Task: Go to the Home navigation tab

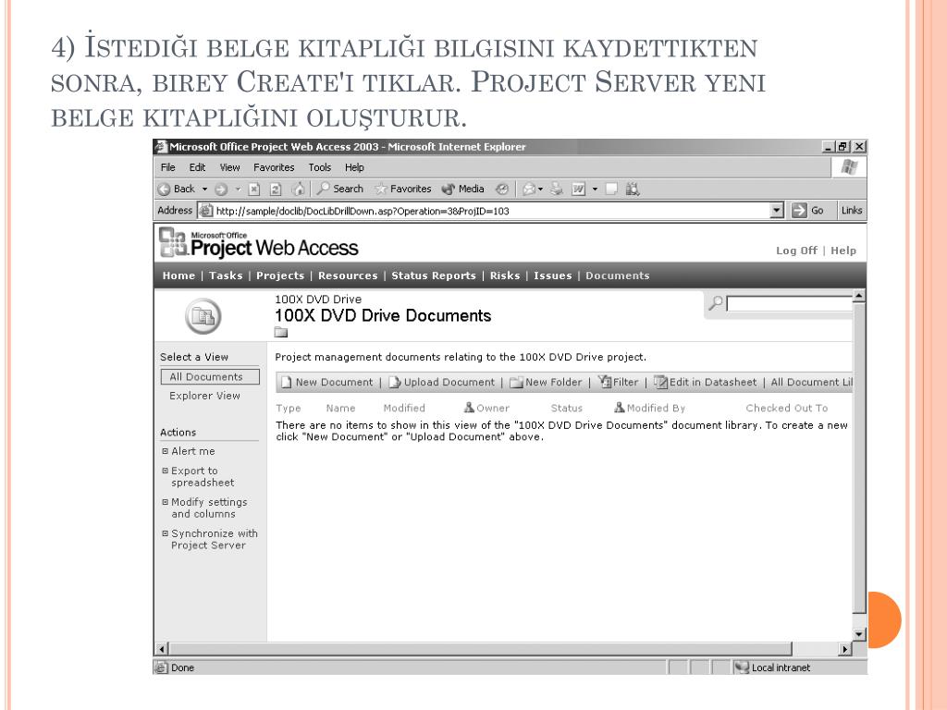Action: click(178, 275)
